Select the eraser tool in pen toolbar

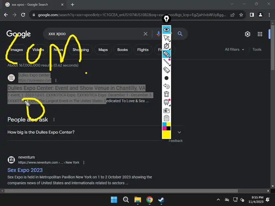[166, 70]
